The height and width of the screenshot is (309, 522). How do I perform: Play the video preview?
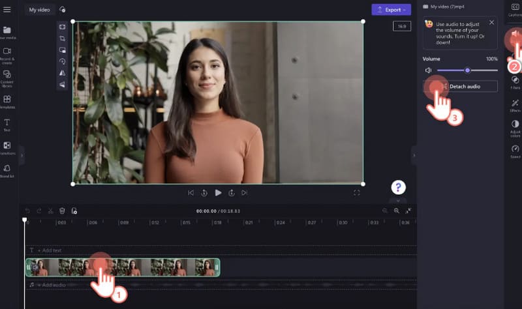click(218, 193)
